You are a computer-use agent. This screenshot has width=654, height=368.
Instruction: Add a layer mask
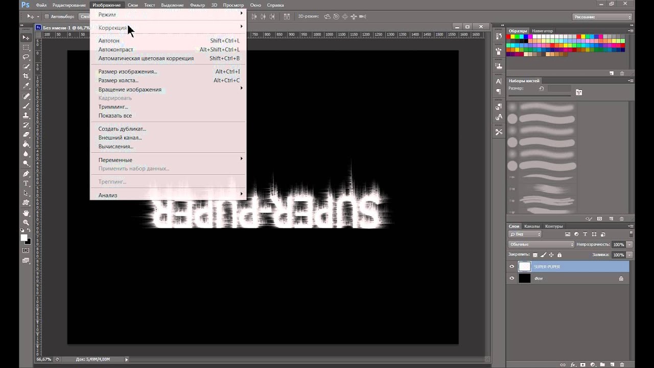pos(583,365)
